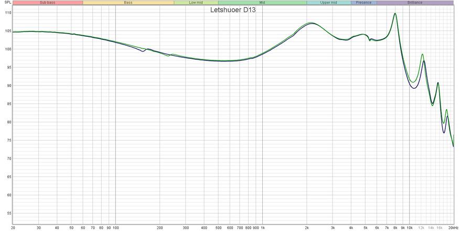460x231 pixels.
Task: Click the 20 Hz frequency axis label
Action: 13,228
